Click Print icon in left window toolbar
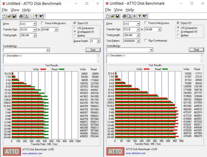The image size is (207, 157). pyautogui.click(x=21, y=16)
